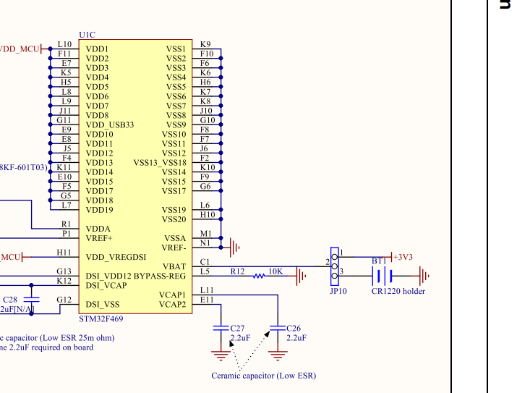Select the VDD_VREGDSI pin label

pos(116,258)
